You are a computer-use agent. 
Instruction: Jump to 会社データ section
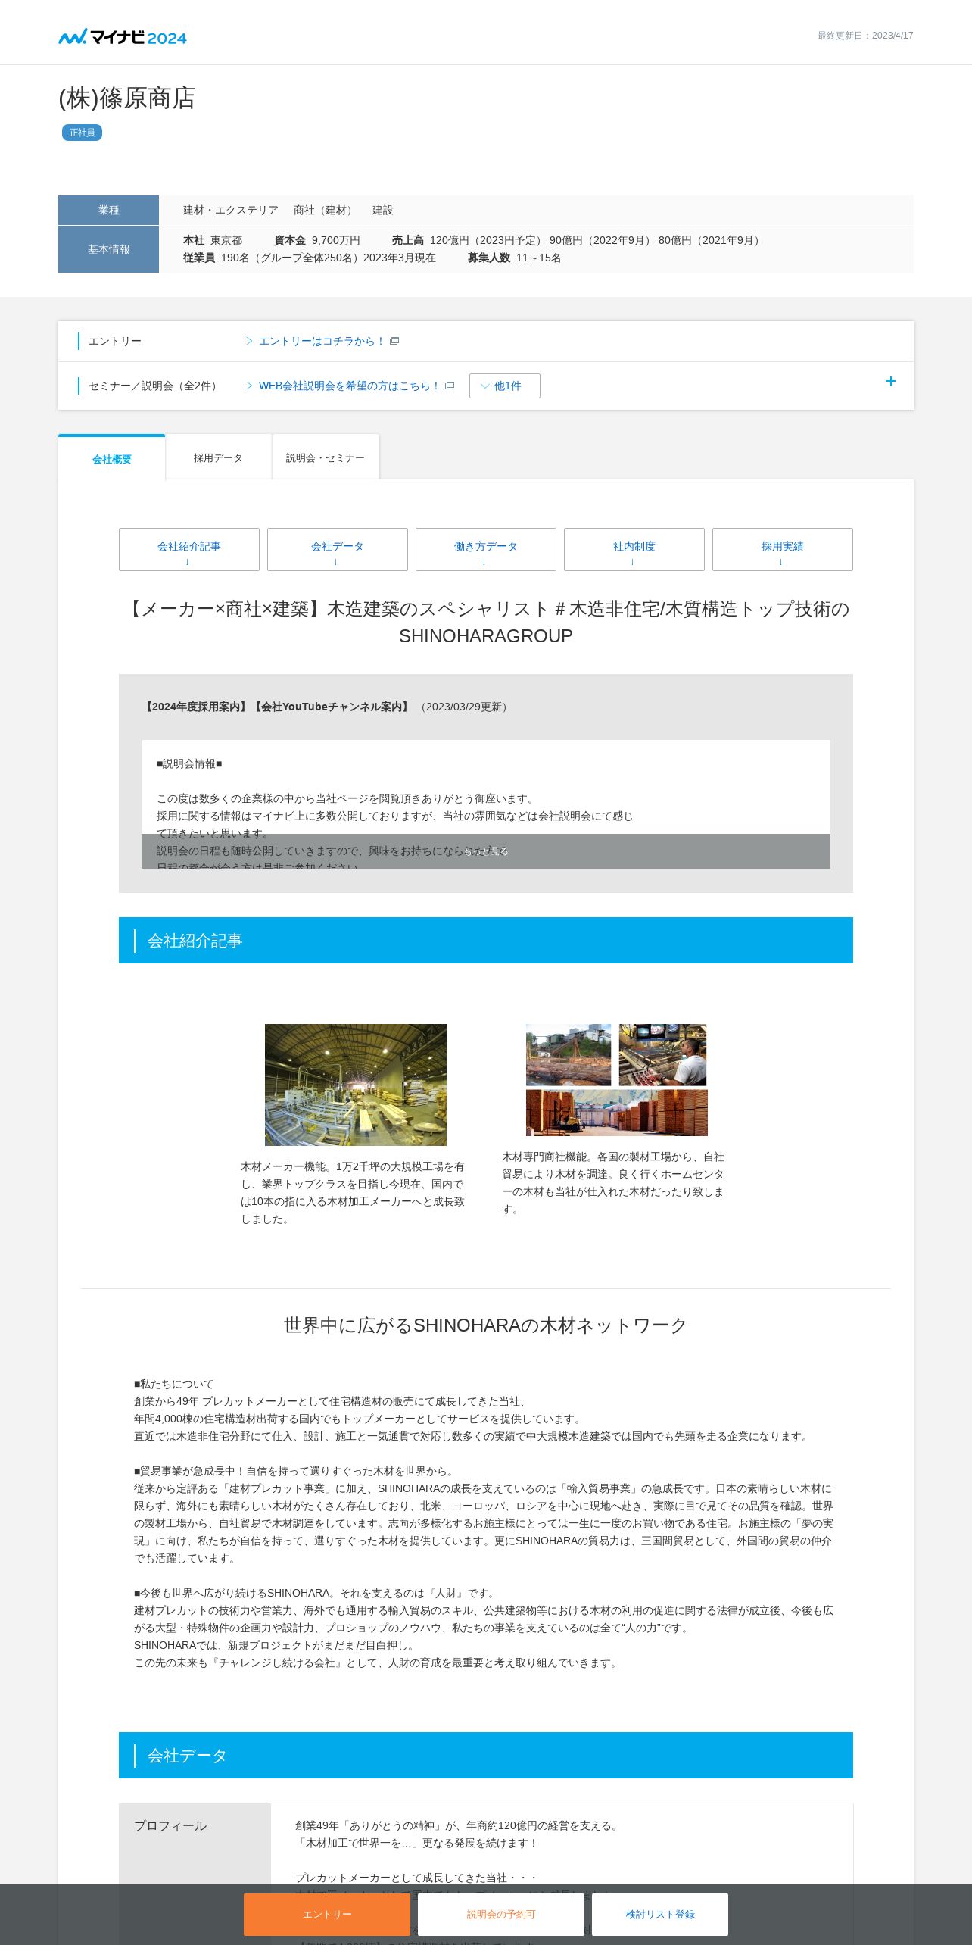338,549
